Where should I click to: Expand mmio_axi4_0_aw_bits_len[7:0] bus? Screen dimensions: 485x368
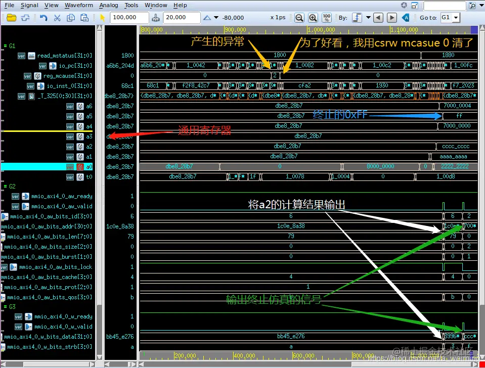(x=3, y=237)
